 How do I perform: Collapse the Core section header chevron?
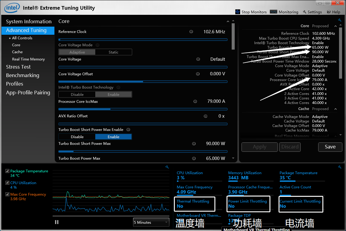point(228,21)
